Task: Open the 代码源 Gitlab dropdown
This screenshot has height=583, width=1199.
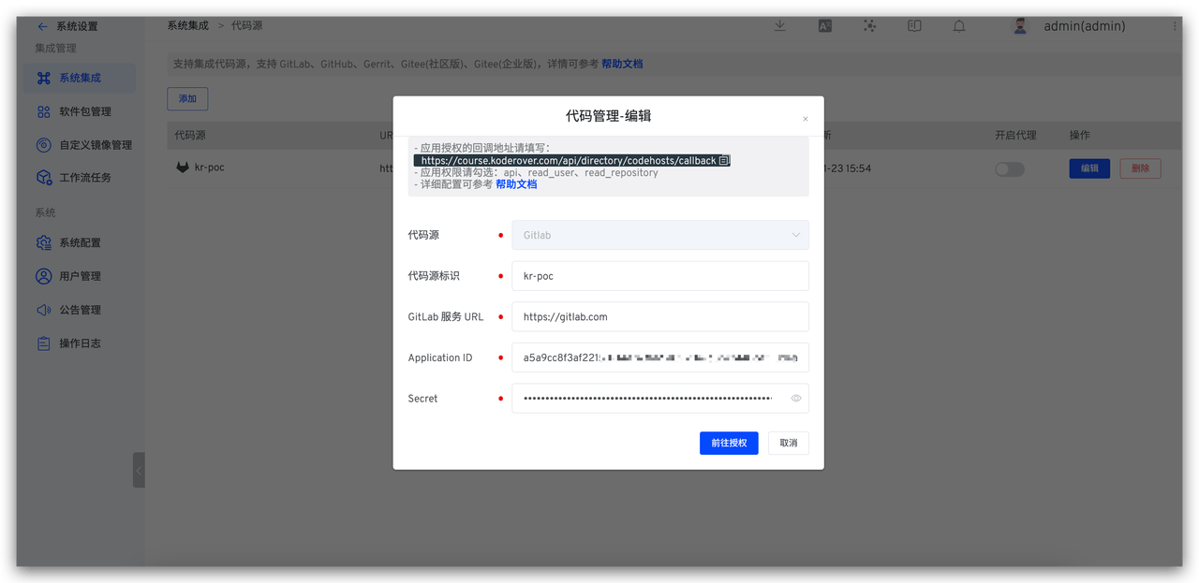Action: point(659,235)
